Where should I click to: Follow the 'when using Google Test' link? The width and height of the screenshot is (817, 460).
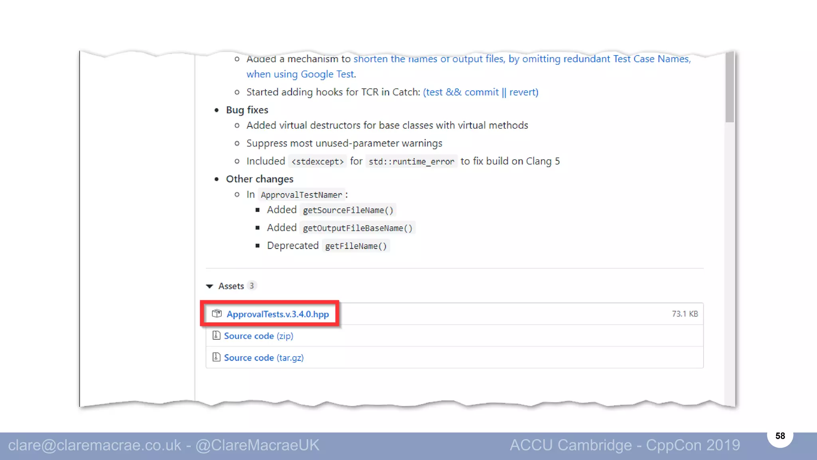tap(301, 74)
